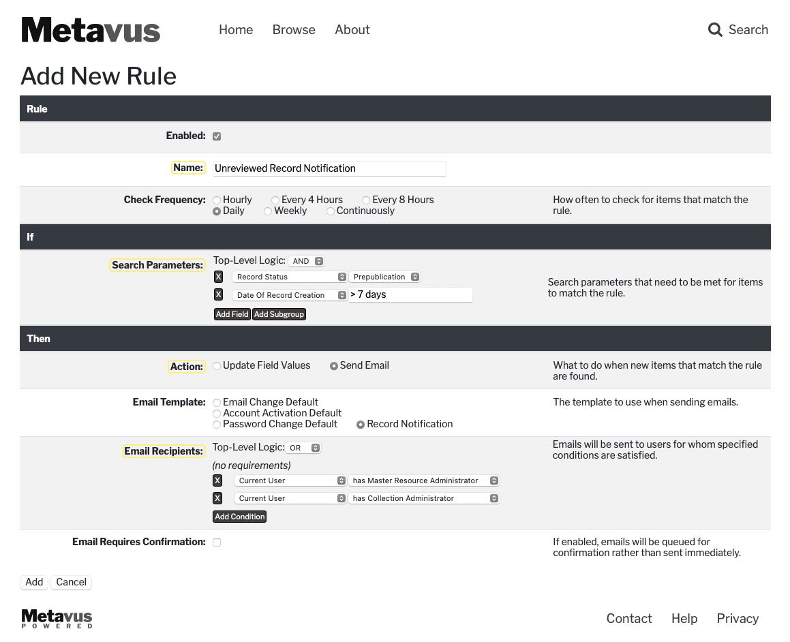
Task: Select Email Change Default template
Action: [217, 403]
